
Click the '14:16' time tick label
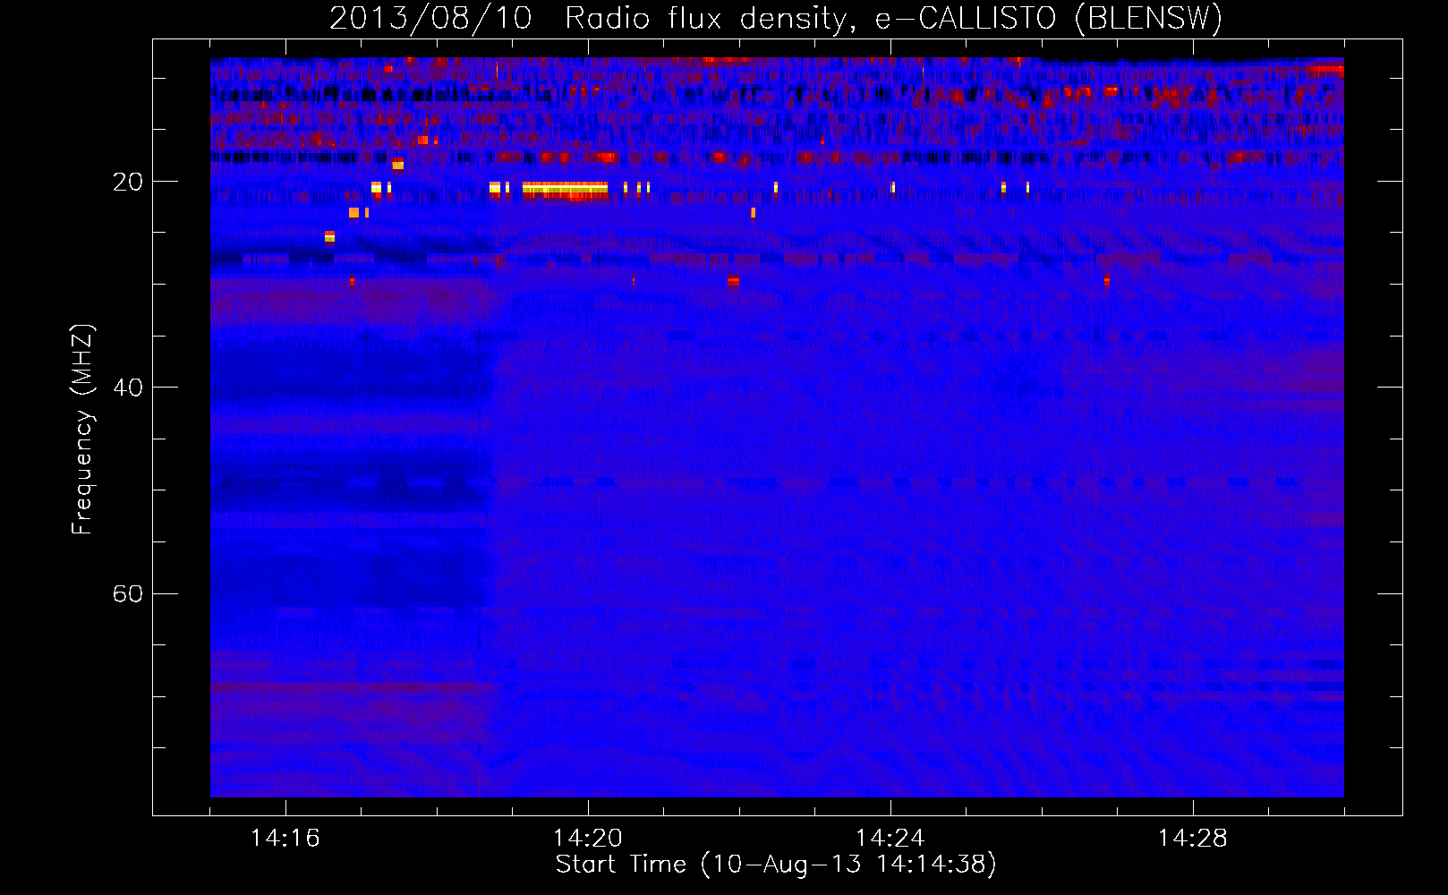[285, 839]
